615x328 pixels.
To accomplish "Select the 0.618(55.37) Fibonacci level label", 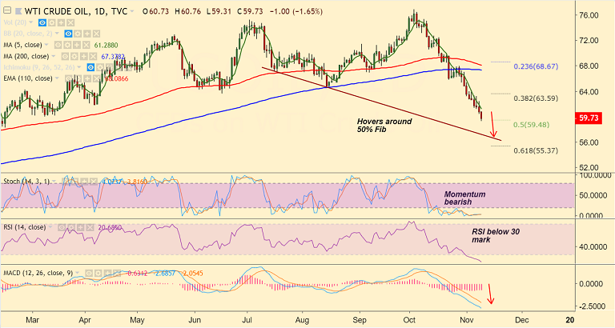I will pyautogui.click(x=536, y=150).
